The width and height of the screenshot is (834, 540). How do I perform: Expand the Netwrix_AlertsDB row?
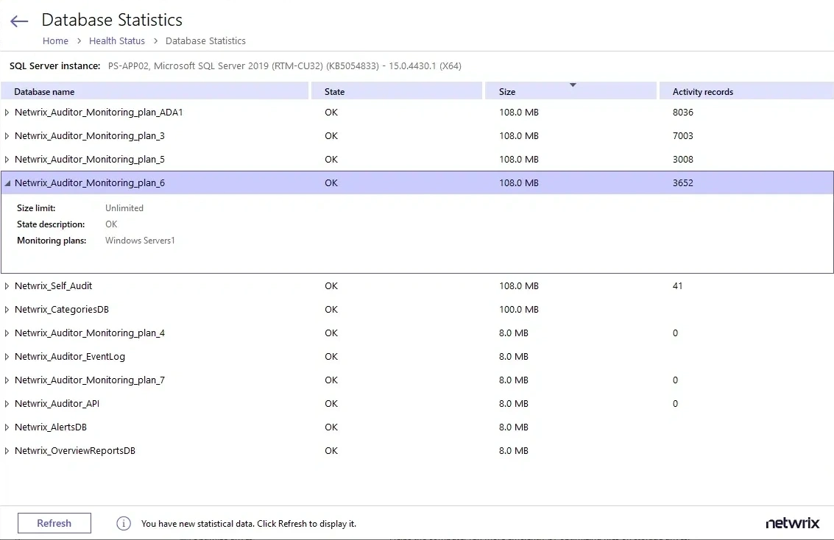(x=6, y=427)
